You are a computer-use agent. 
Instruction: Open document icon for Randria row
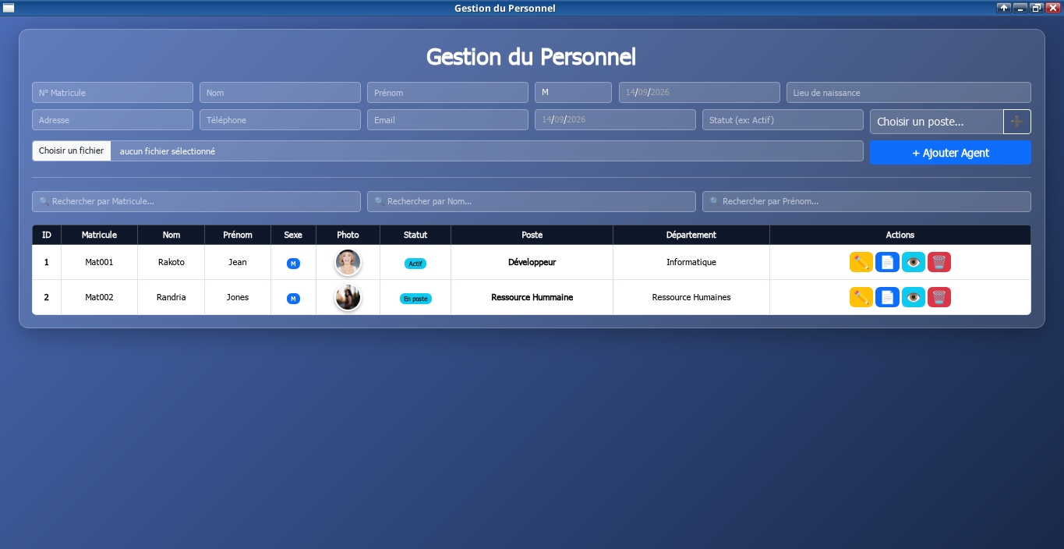[887, 297]
